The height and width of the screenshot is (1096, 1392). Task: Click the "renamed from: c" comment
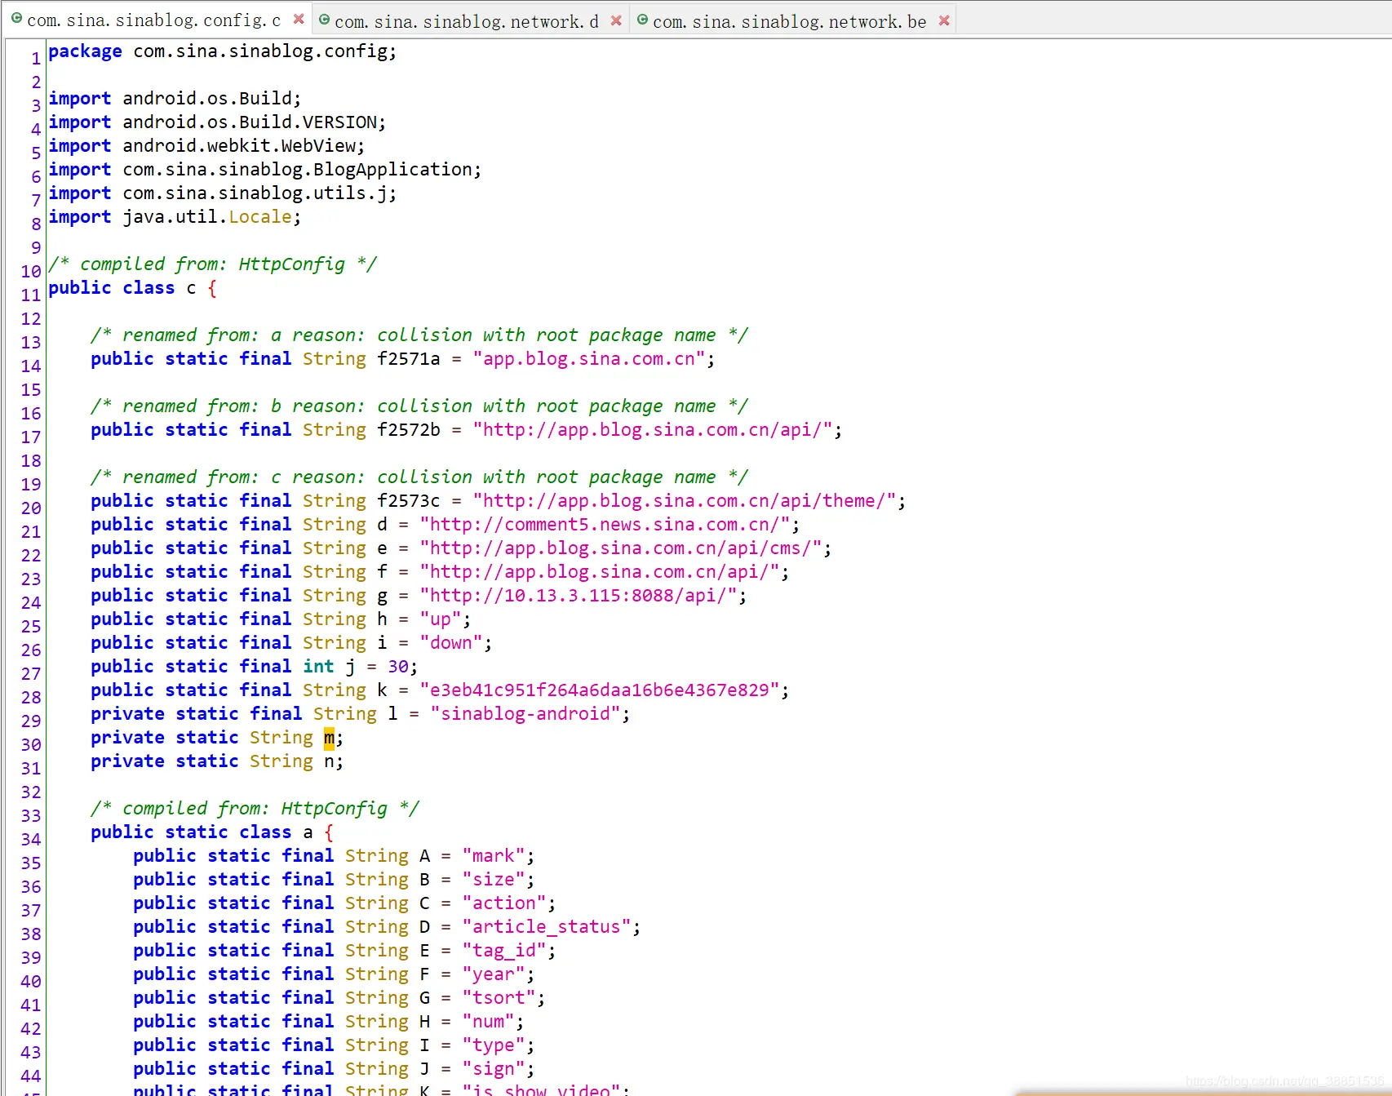[419, 477]
